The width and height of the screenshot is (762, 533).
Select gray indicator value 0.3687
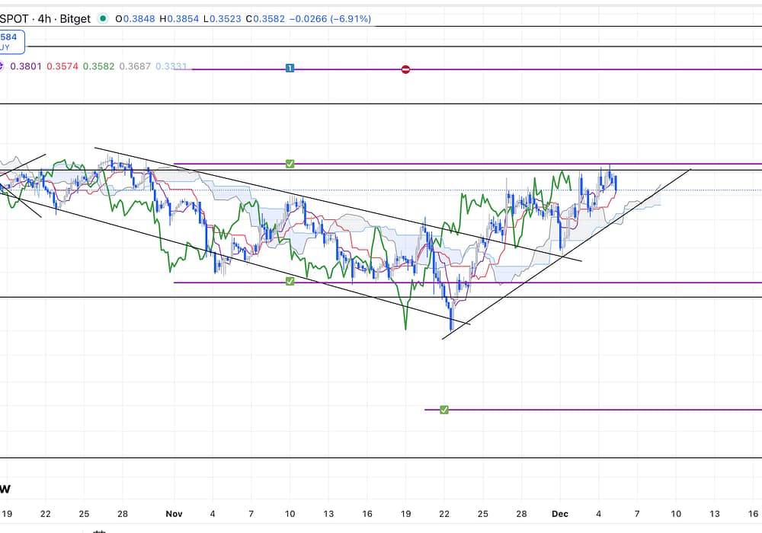coord(135,66)
